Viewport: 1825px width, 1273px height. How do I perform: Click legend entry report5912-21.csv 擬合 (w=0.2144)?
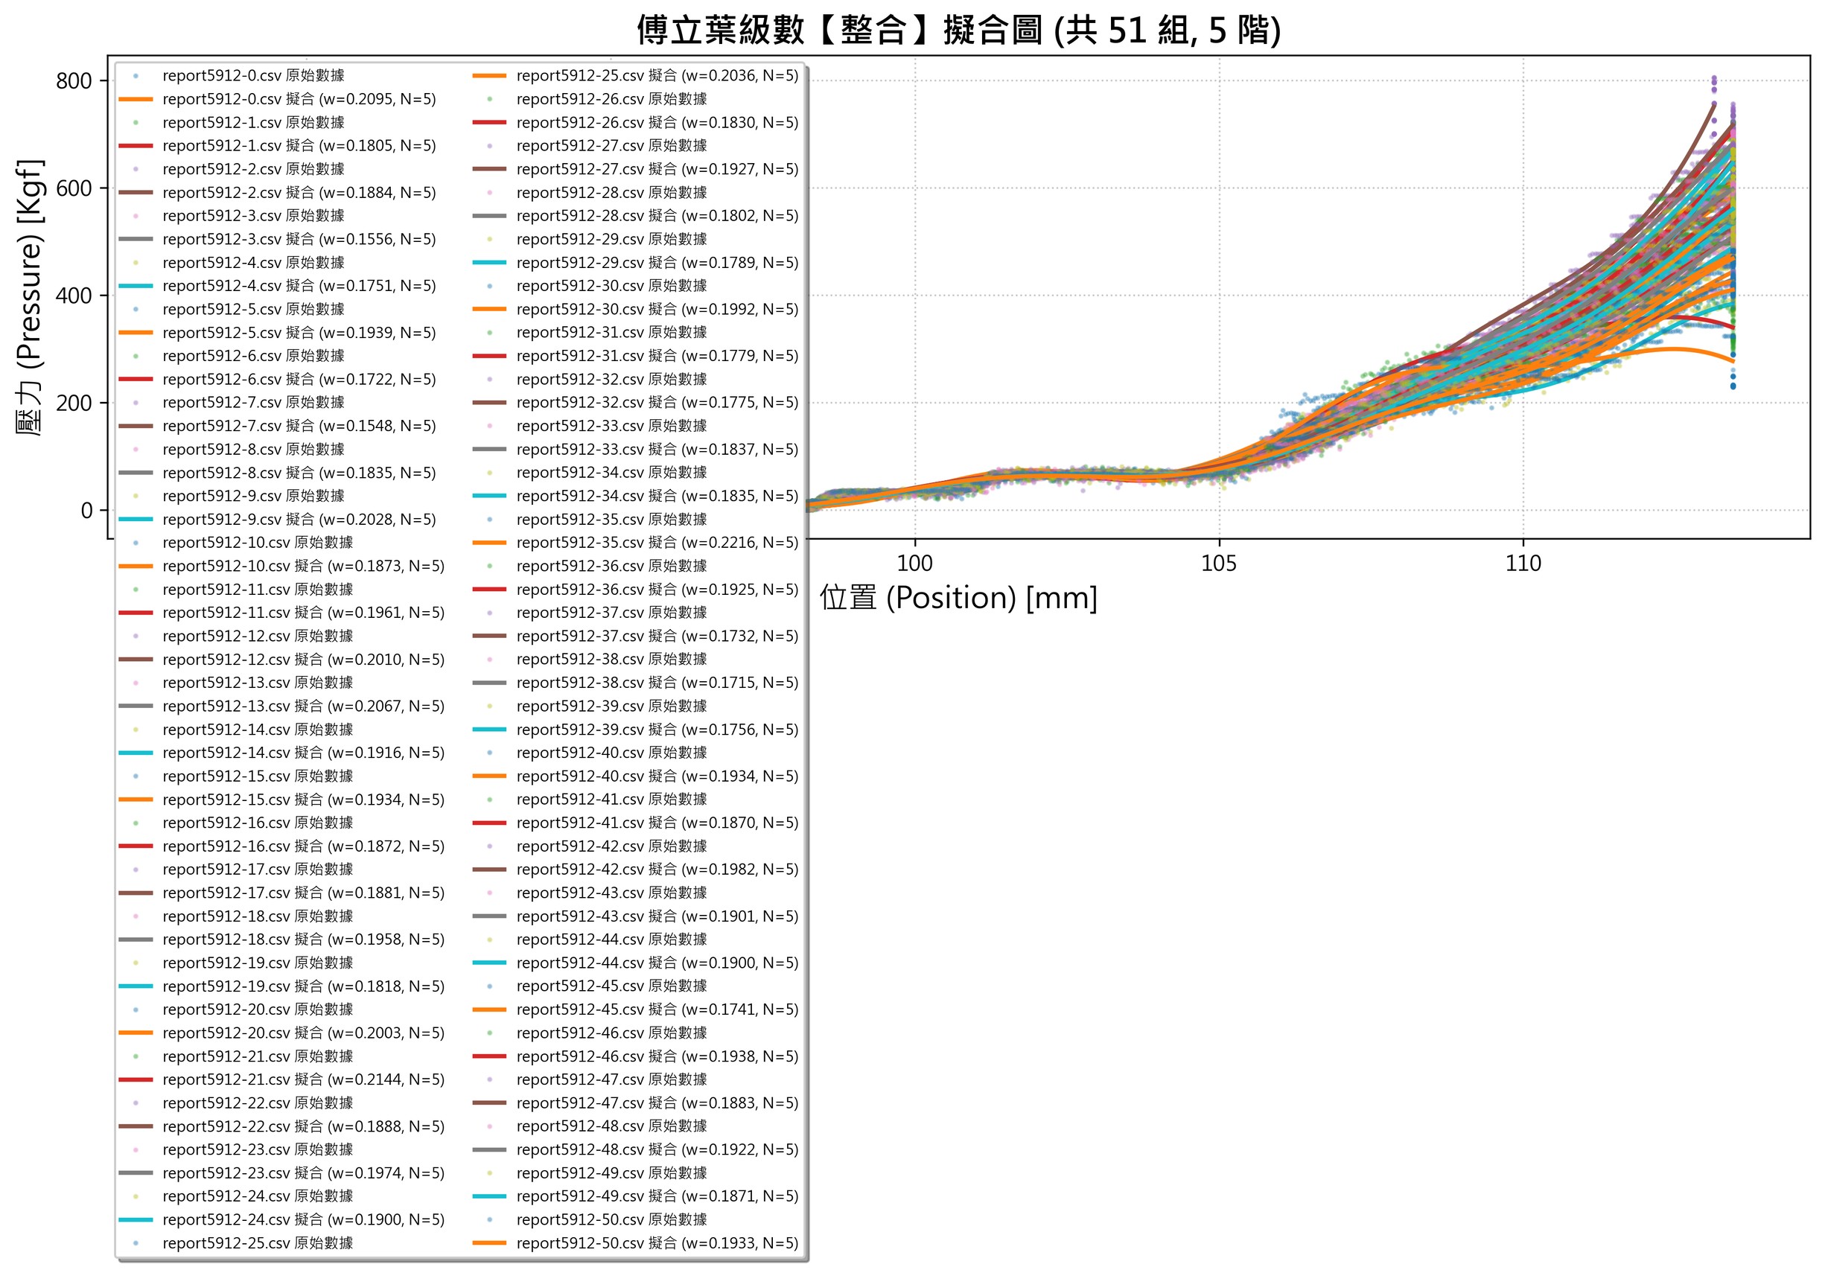(x=303, y=1080)
